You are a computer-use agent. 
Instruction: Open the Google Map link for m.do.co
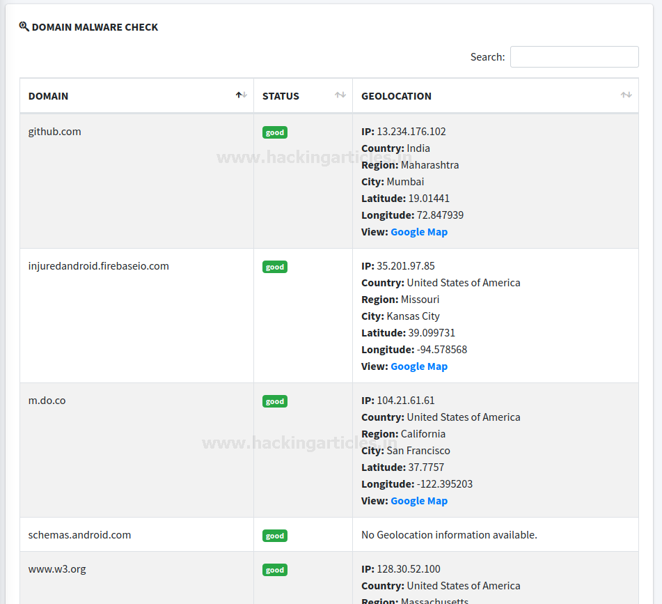coord(419,500)
